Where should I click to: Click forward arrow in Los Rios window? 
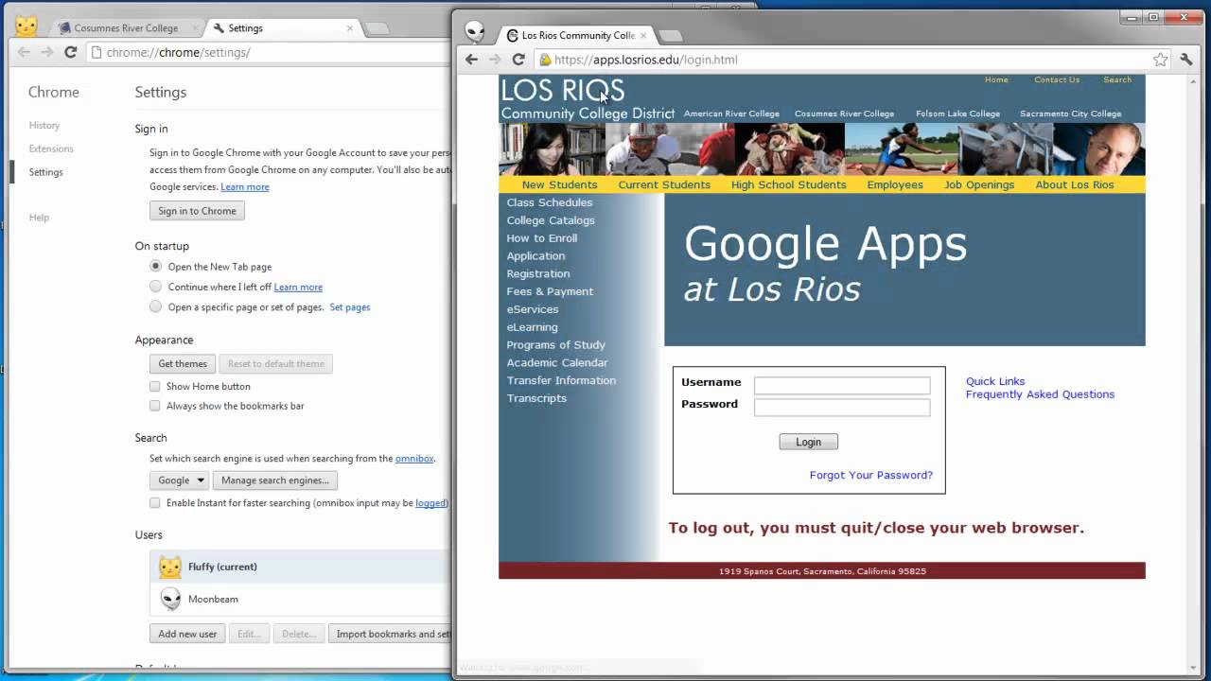495,60
